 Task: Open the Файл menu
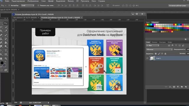7,1
